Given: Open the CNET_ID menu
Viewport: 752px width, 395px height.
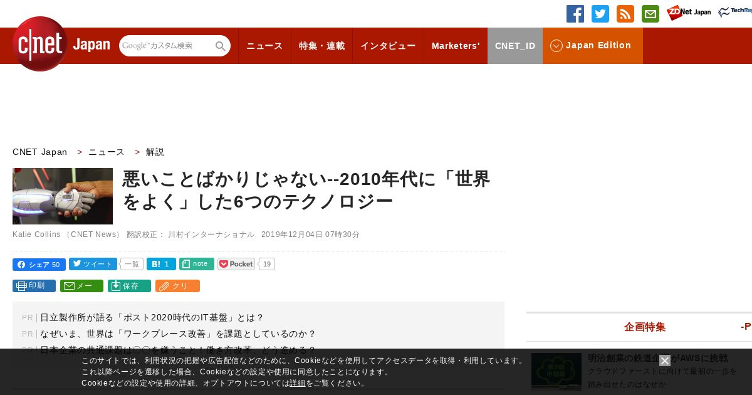Looking at the screenshot, I should pos(515,46).
